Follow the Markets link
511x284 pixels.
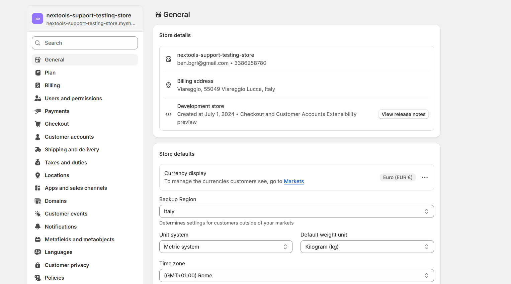pyautogui.click(x=293, y=181)
